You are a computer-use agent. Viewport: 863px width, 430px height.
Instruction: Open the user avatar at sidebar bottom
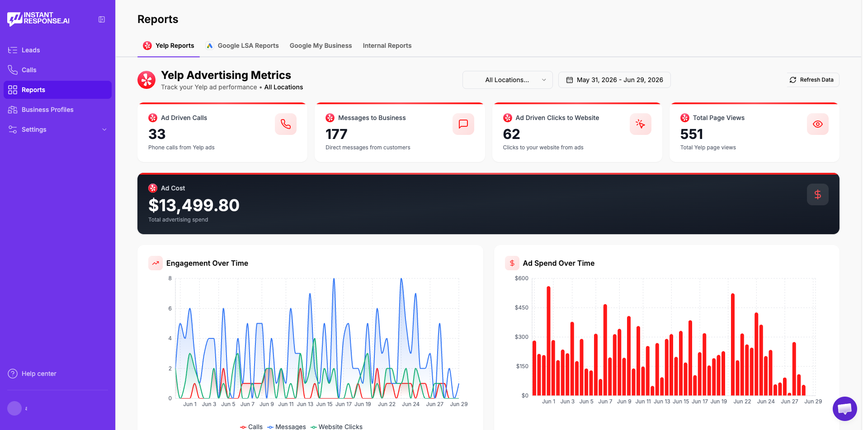pyautogui.click(x=14, y=408)
